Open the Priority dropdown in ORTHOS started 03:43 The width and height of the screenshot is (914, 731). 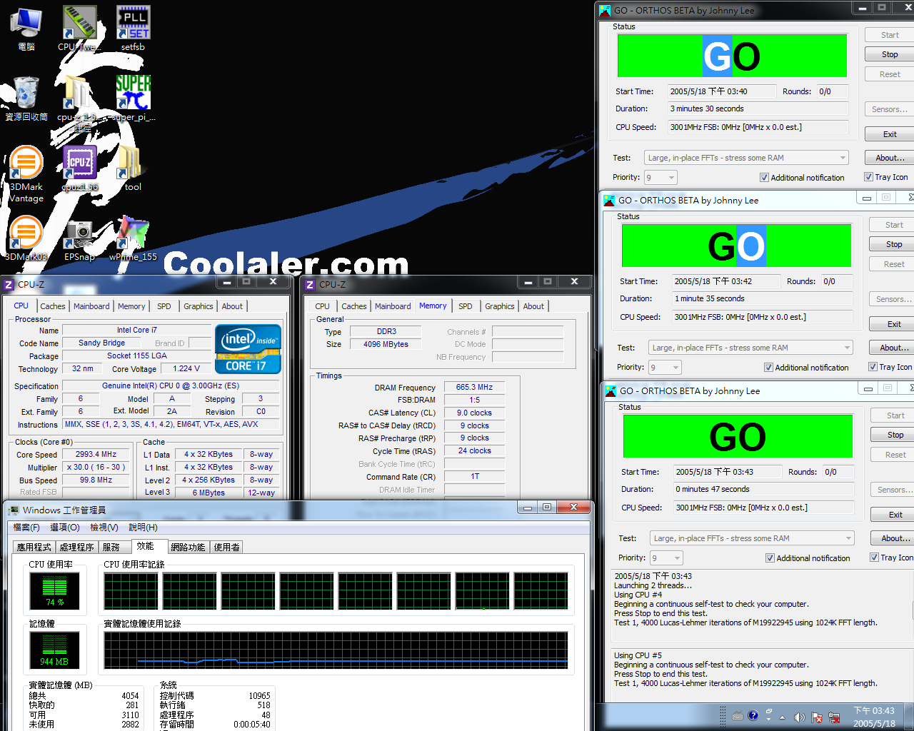[x=666, y=558]
